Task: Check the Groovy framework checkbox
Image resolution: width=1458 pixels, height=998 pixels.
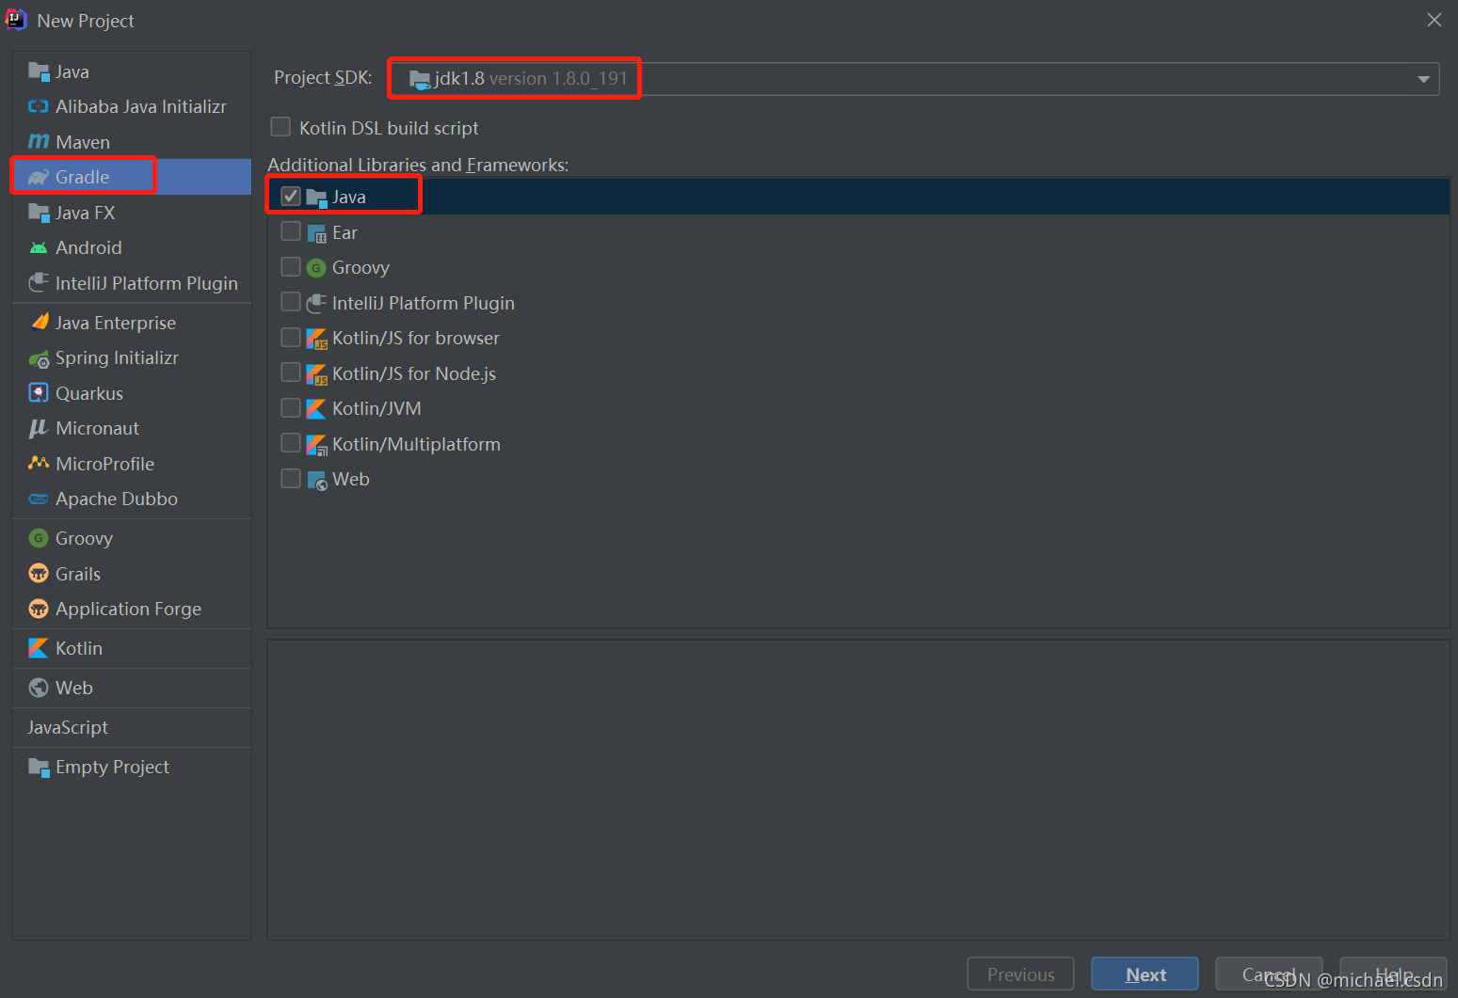Action: point(291,266)
